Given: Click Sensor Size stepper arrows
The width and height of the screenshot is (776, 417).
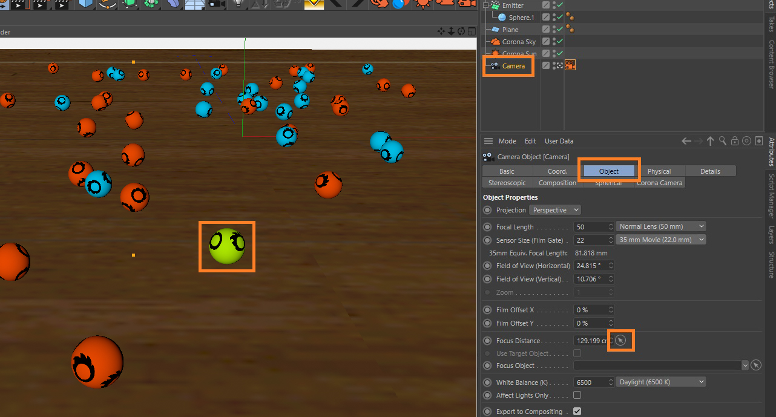Looking at the screenshot, I should coord(611,240).
